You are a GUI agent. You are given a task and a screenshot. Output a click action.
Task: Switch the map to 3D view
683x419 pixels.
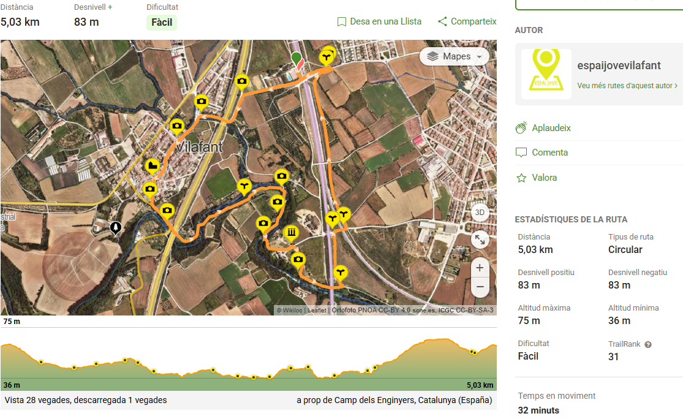(480, 213)
